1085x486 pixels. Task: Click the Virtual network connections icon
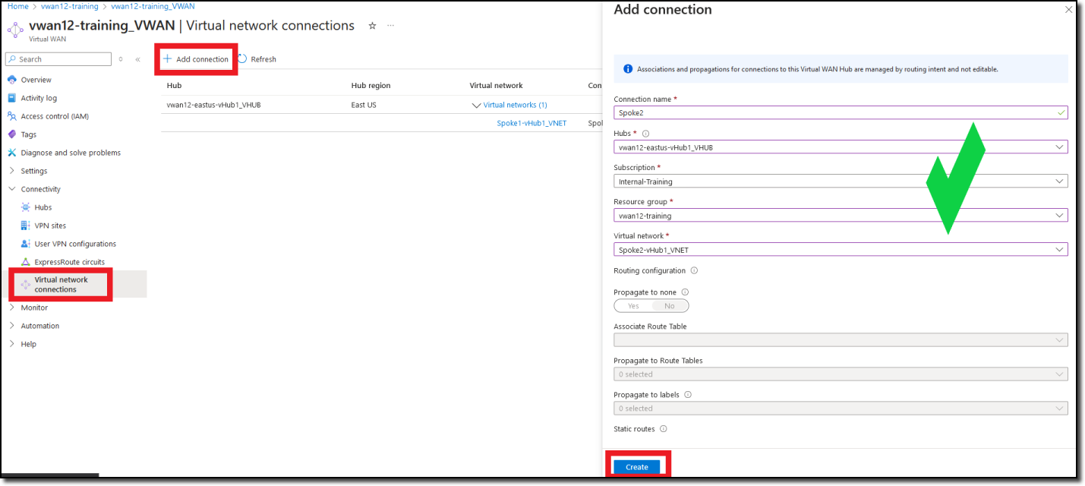(26, 284)
